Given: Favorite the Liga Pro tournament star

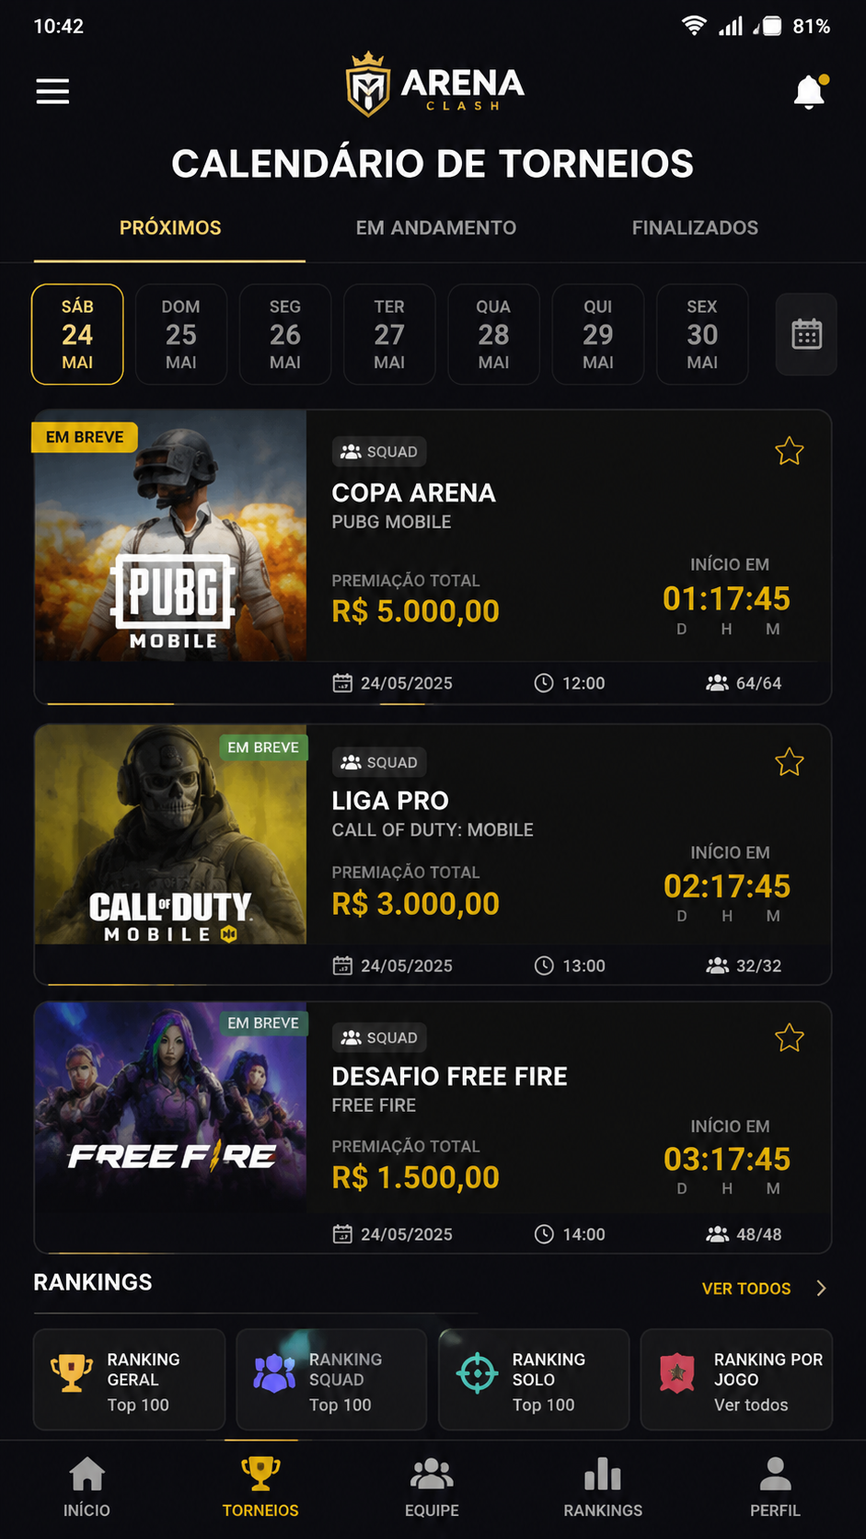Looking at the screenshot, I should click(789, 762).
